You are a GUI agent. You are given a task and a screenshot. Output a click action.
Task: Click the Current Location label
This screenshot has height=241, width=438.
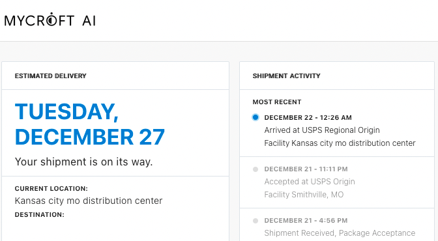(x=51, y=188)
